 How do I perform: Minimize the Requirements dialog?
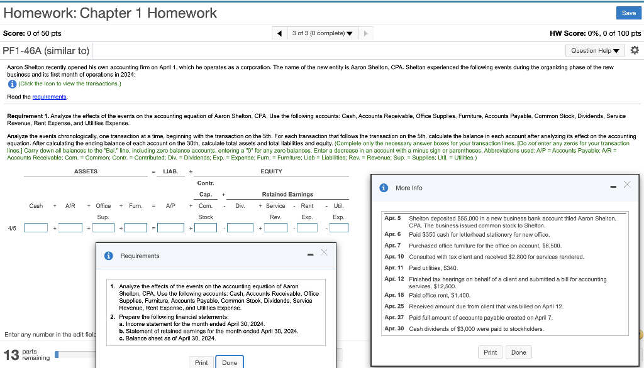(311, 255)
